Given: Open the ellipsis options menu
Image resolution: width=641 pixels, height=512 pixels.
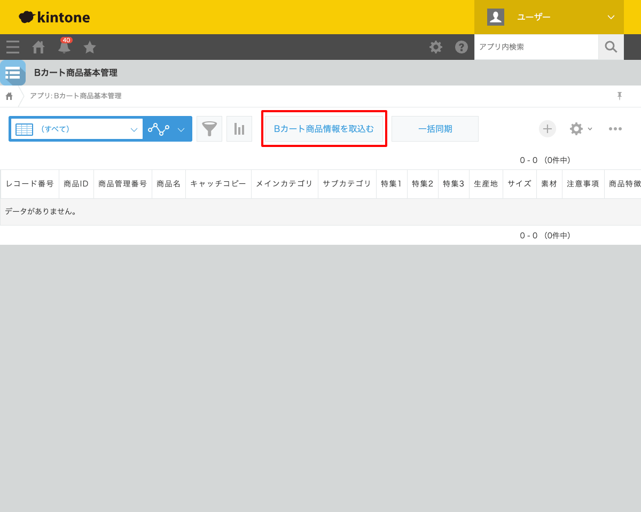Looking at the screenshot, I should tap(615, 128).
